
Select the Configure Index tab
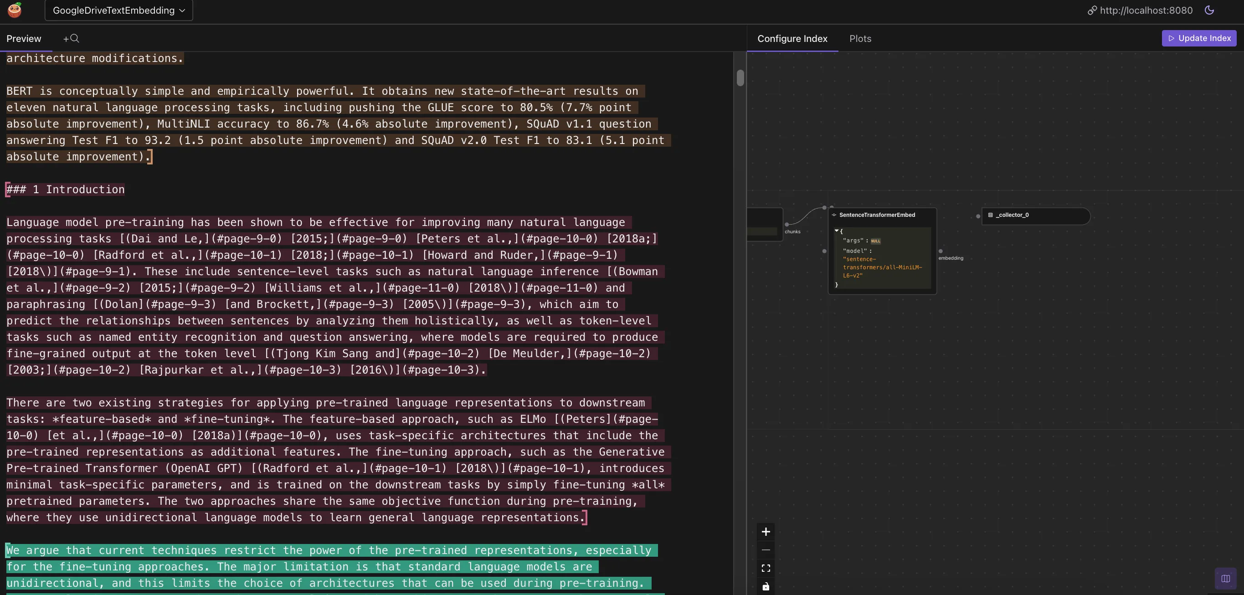(792, 38)
